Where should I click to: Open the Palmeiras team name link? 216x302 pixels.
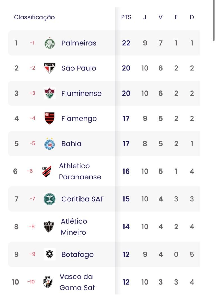pyautogui.click(x=79, y=43)
